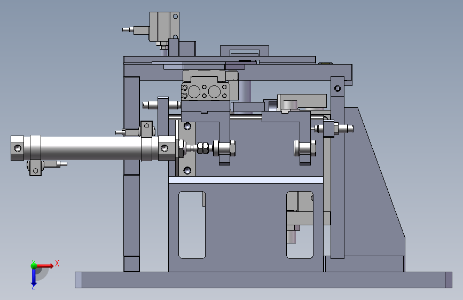
Task: Select the large horizontal pneumatic cylinder barrel
Action: (x=90, y=148)
